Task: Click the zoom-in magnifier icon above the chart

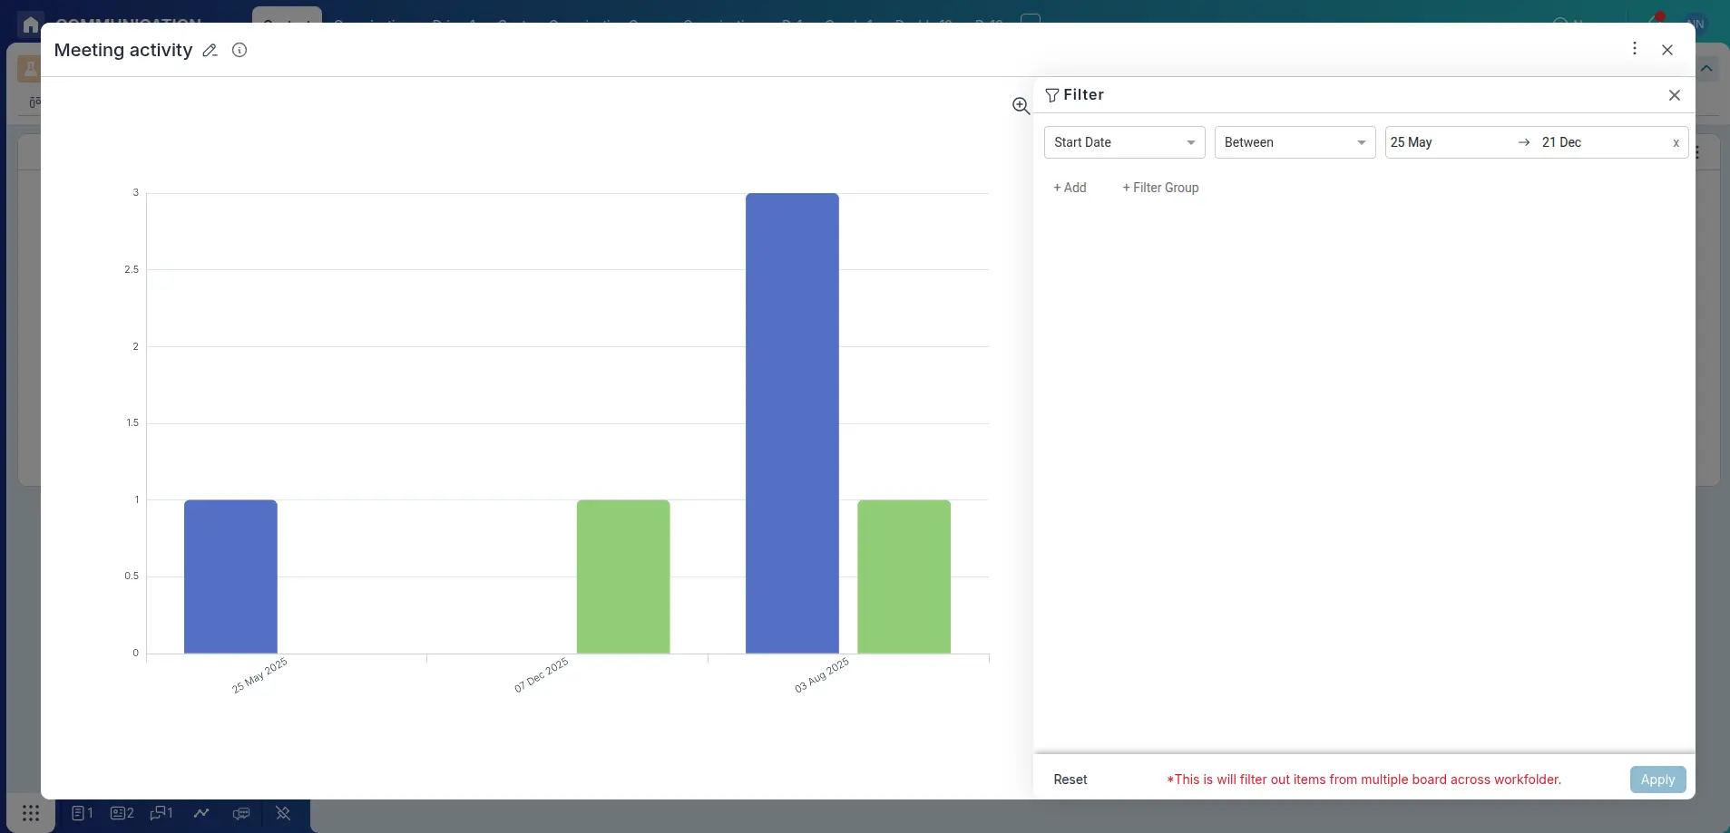Action: (x=1020, y=105)
